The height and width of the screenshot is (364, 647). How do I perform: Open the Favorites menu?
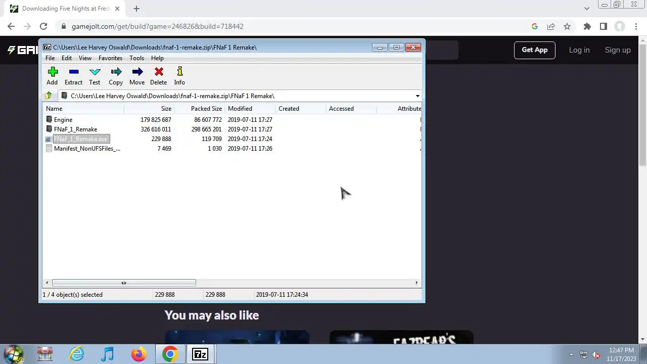coord(110,58)
